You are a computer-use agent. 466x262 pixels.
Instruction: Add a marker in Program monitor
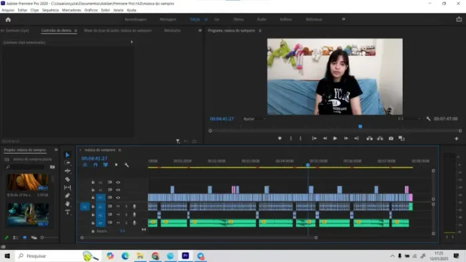point(280,138)
